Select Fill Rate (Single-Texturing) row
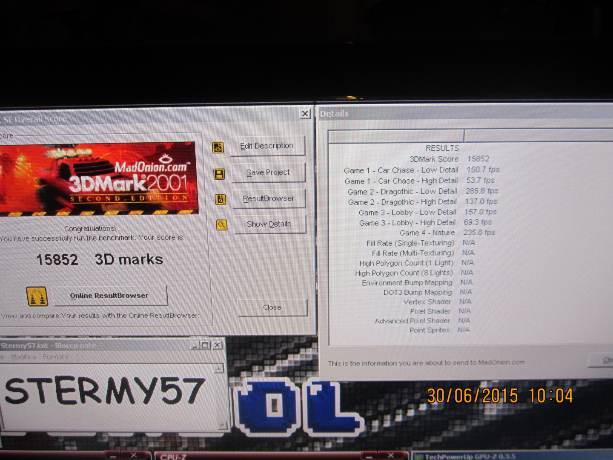Screen dimensions: 613x460 click(x=421, y=243)
